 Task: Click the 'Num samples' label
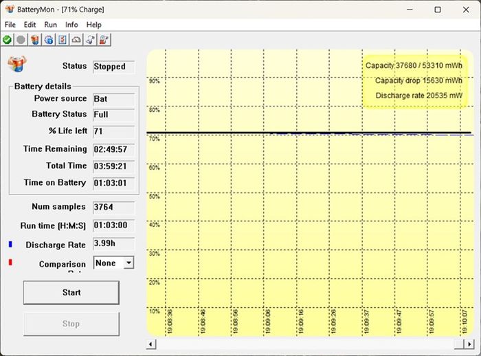[58, 207]
